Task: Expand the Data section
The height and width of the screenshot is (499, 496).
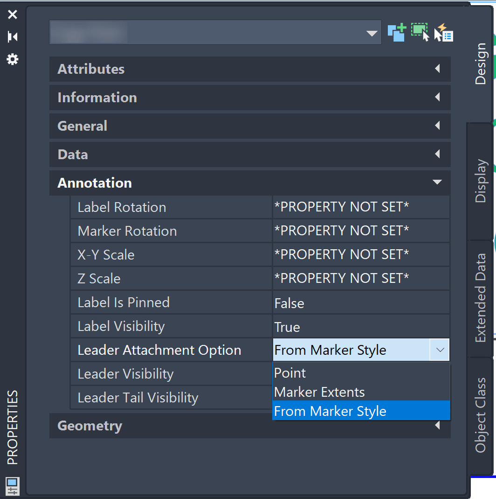Action: [250, 155]
